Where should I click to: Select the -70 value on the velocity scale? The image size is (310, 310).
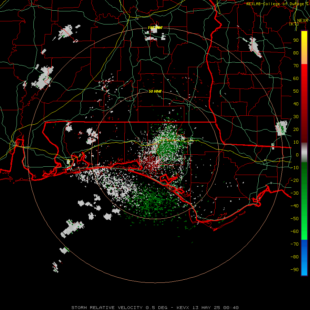pos(294,244)
